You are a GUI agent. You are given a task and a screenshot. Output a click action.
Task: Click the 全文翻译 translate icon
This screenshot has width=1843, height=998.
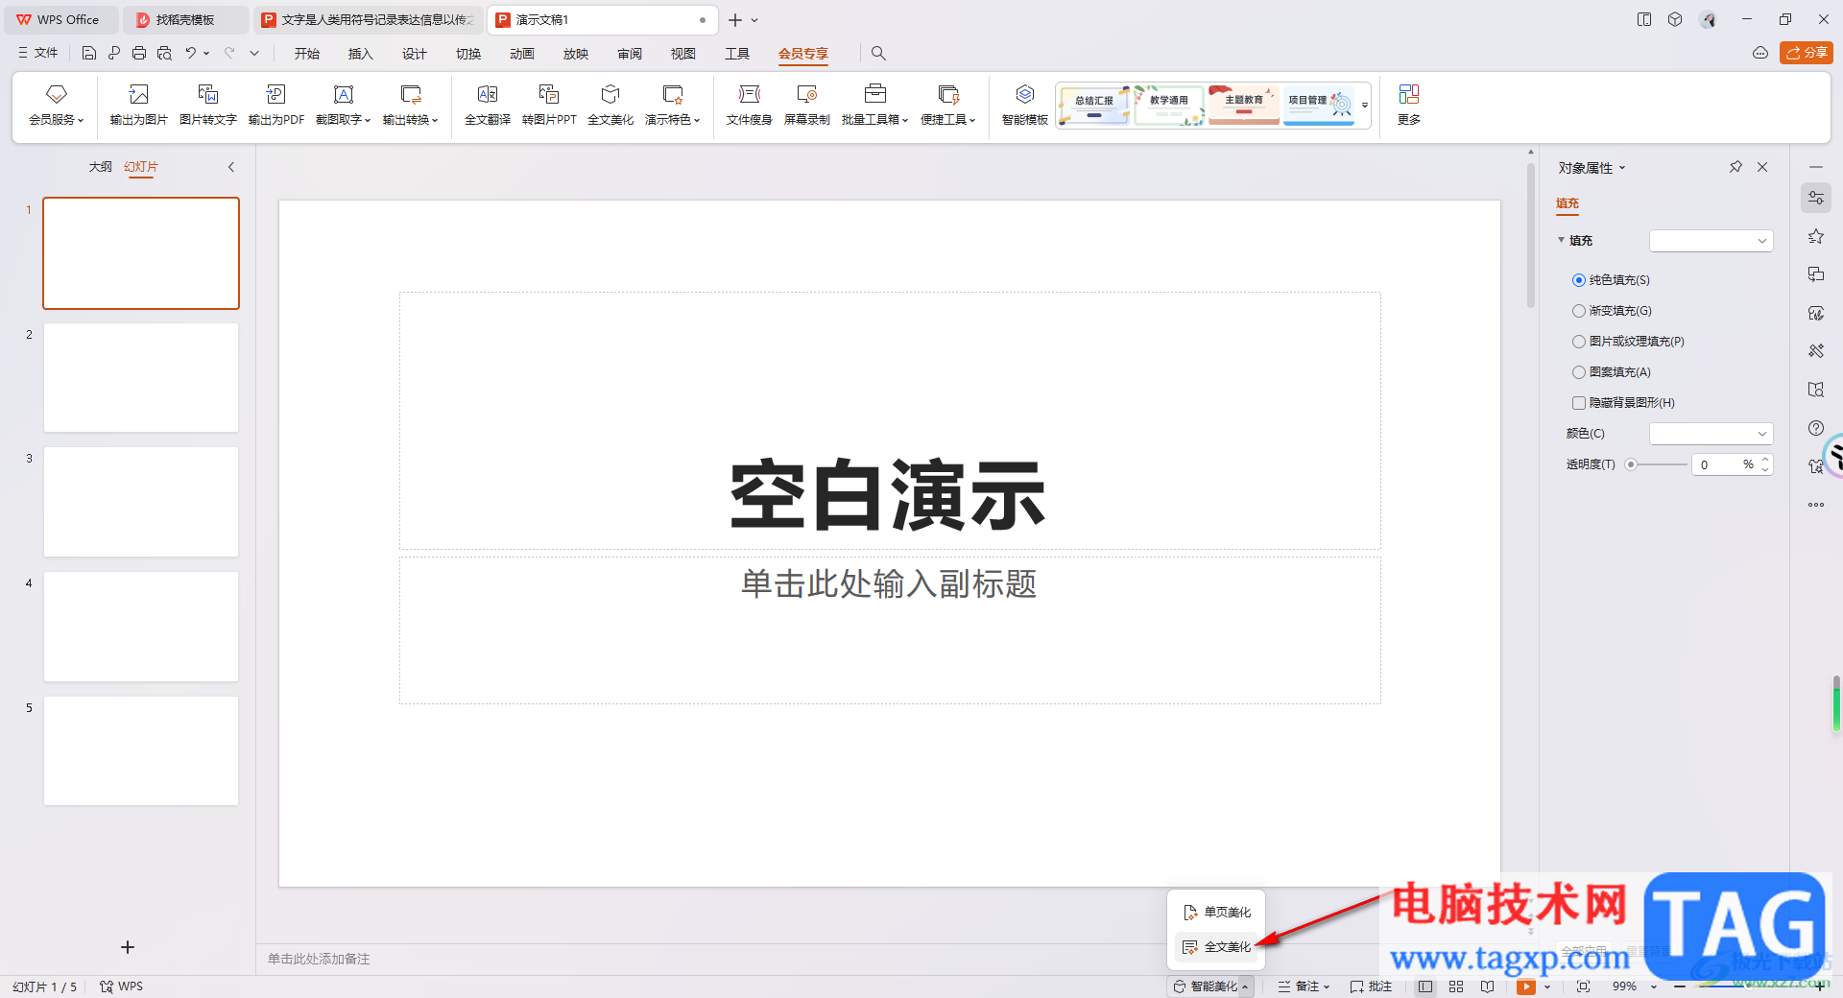coord(488,94)
